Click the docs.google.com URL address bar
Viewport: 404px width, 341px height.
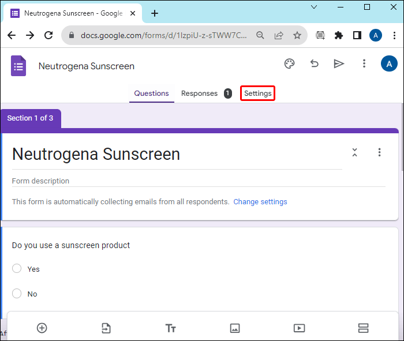click(163, 35)
